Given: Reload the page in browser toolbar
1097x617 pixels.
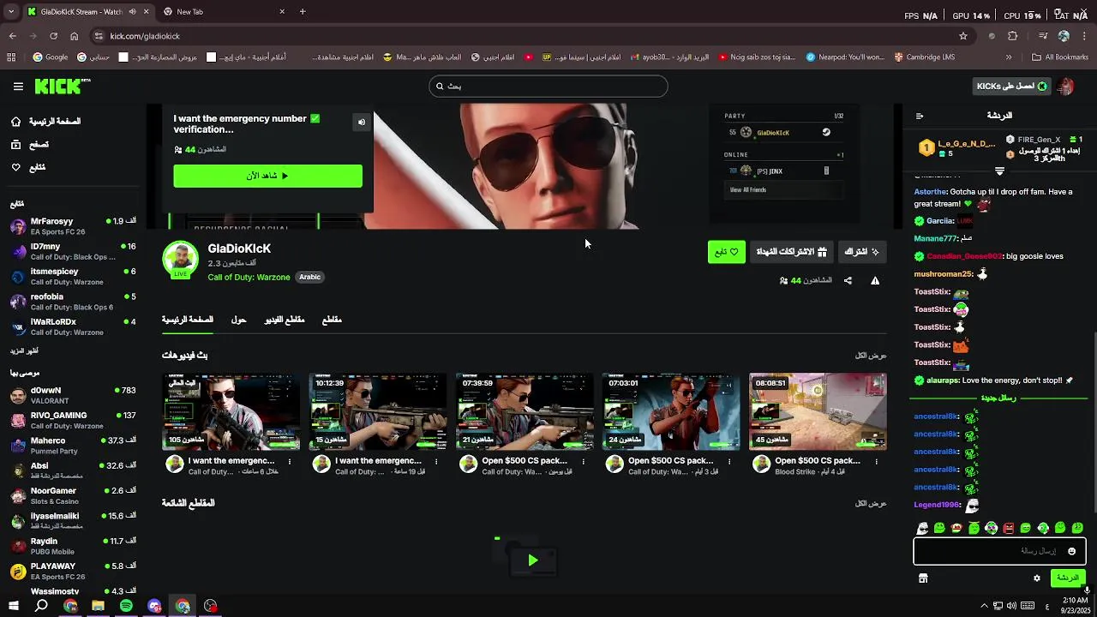Looking at the screenshot, I should [53, 36].
